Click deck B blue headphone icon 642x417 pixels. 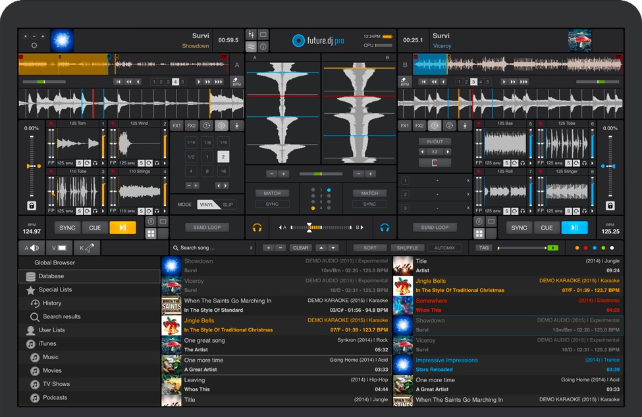click(385, 228)
